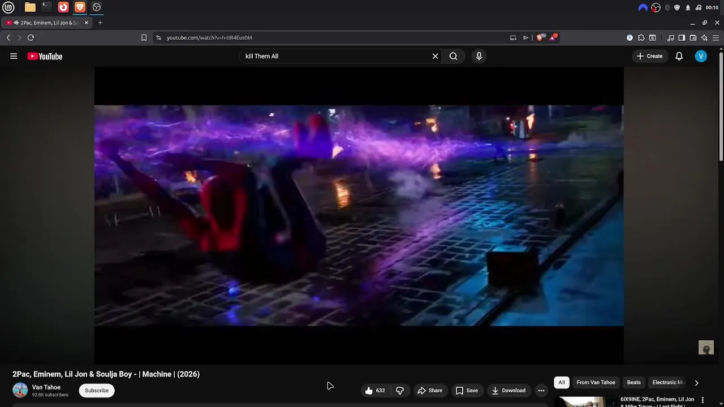Image resolution: width=724 pixels, height=407 pixels.
Task: Show more filter chips with right arrow
Action: click(696, 383)
